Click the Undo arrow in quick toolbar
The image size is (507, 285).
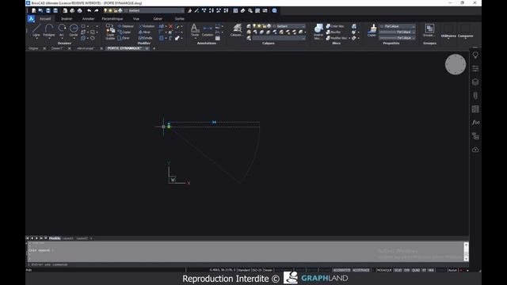pyautogui.click(x=90, y=10)
